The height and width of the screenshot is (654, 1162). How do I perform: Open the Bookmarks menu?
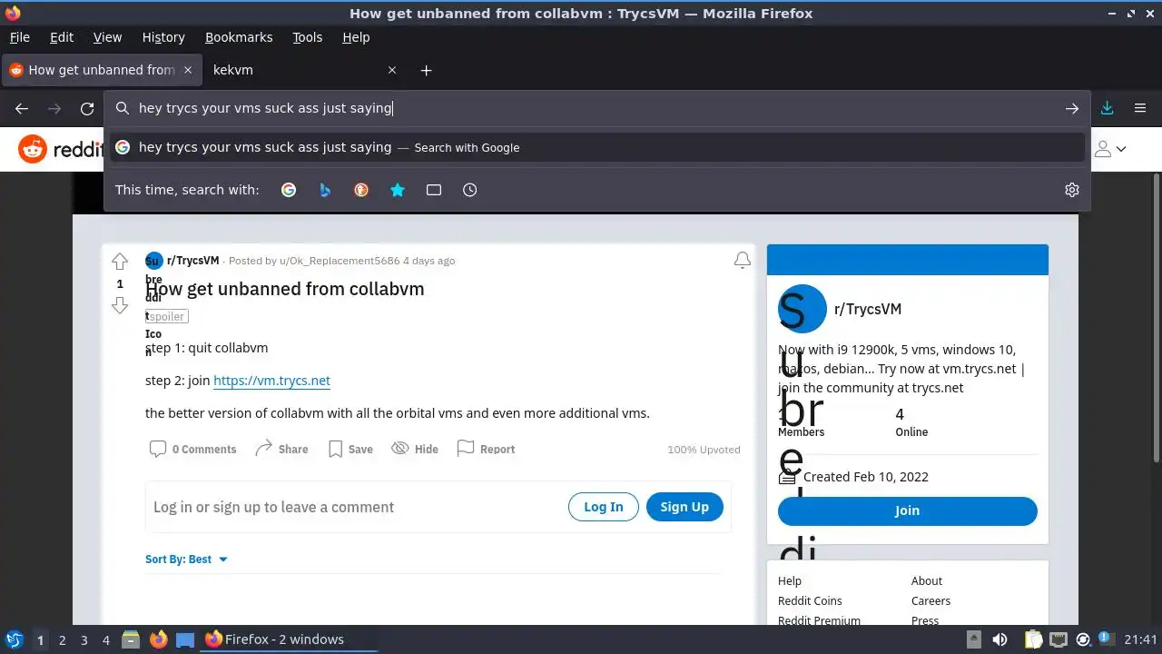[x=239, y=37]
